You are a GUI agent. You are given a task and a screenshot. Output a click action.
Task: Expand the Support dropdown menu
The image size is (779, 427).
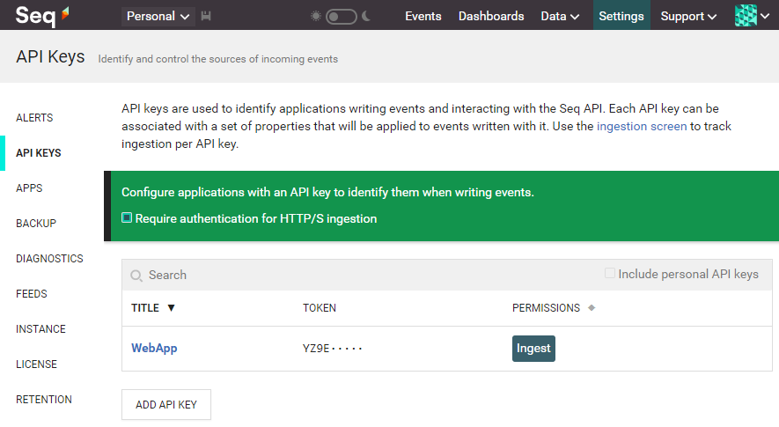click(x=688, y=17)
